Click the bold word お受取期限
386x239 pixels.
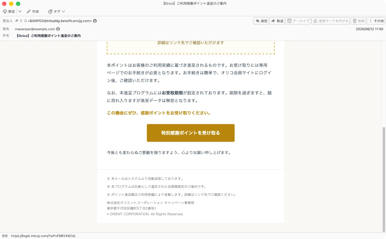tap(172, 93)
